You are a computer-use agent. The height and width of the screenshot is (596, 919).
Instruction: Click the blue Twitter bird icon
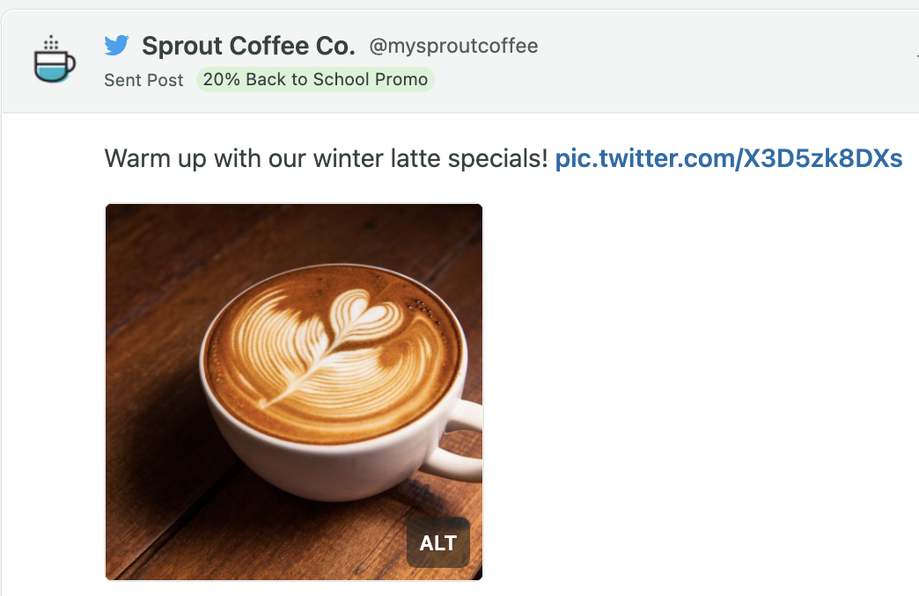116,45
